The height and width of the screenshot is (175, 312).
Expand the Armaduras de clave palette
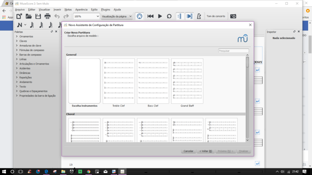click(30, 46)
